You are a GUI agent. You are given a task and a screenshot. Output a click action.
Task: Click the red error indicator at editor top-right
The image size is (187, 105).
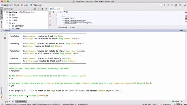[x=186, y=12]
